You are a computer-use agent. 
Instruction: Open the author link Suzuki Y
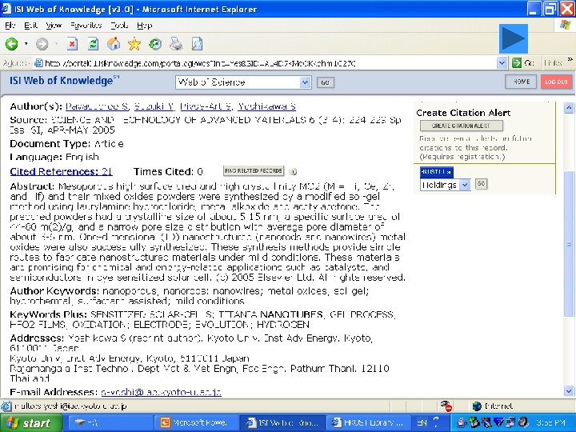click(x=154, y=106)
